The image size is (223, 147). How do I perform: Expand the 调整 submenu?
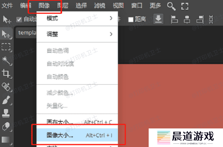click(77, 34)
